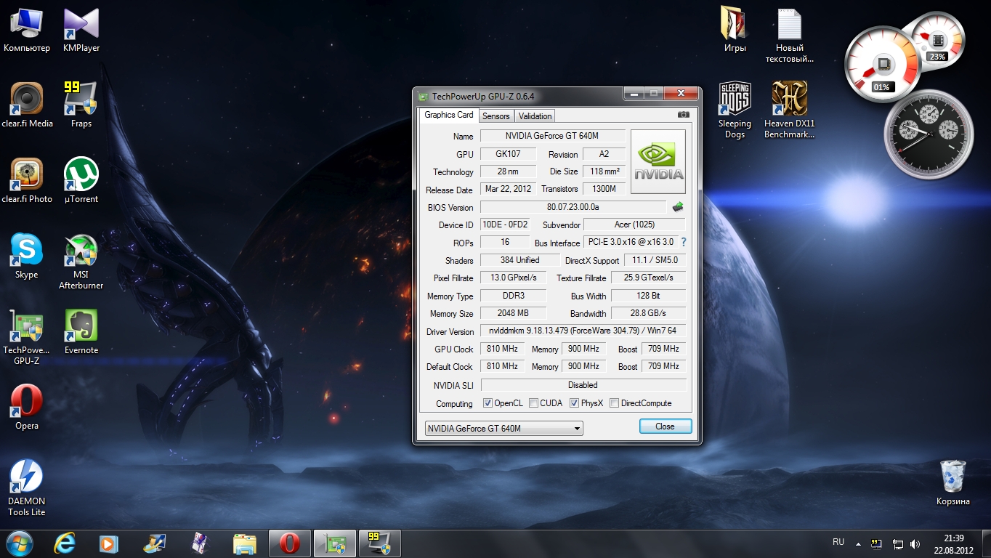Select the TechPowerUp GPU-Z desktop shortcut
991x558 pixels.
click(x=27, y=338)
